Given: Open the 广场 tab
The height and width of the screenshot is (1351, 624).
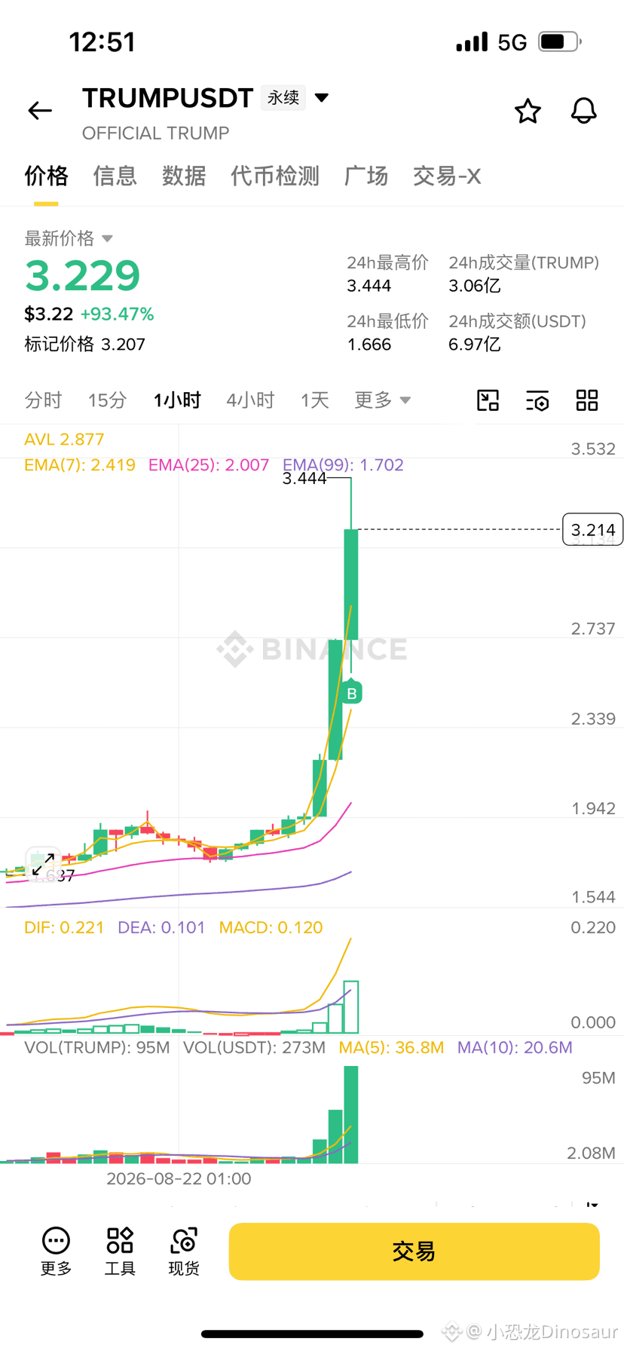Looking at the screenshot, I should click(x=366, y=176).
